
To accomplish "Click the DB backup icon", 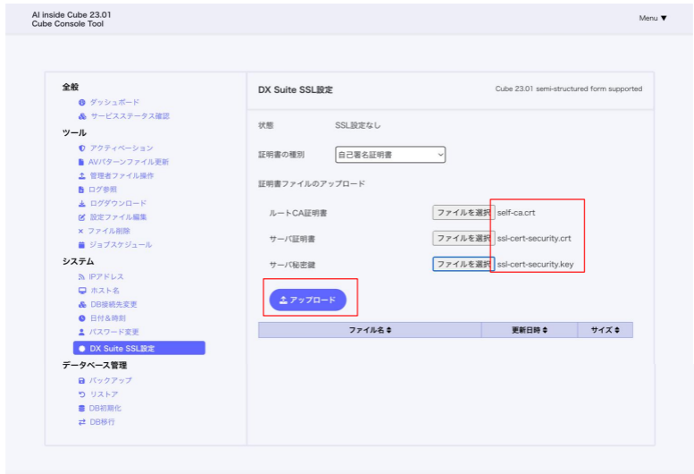I will 82,381.
